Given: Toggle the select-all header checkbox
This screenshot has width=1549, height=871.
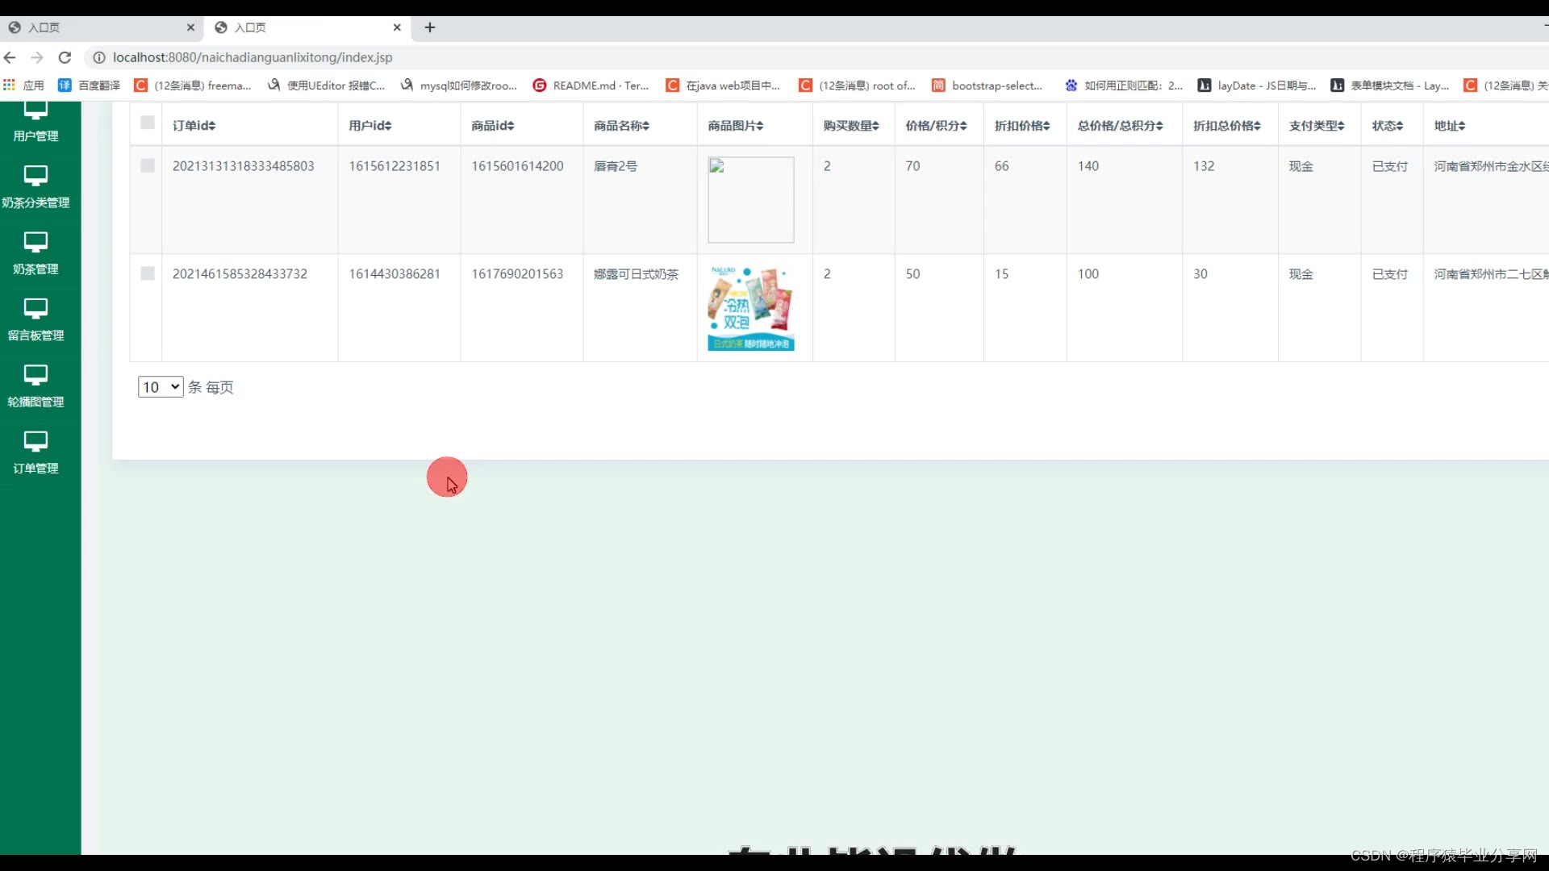Looking at the screenshot, I should point(148,123).
